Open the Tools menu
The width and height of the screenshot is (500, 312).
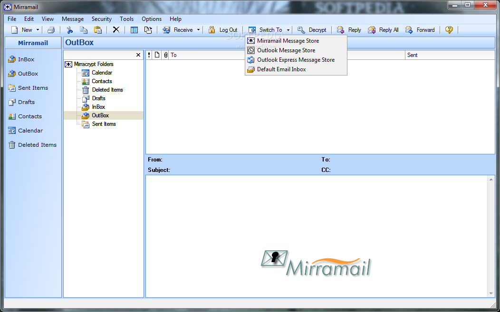pos(126,19)
